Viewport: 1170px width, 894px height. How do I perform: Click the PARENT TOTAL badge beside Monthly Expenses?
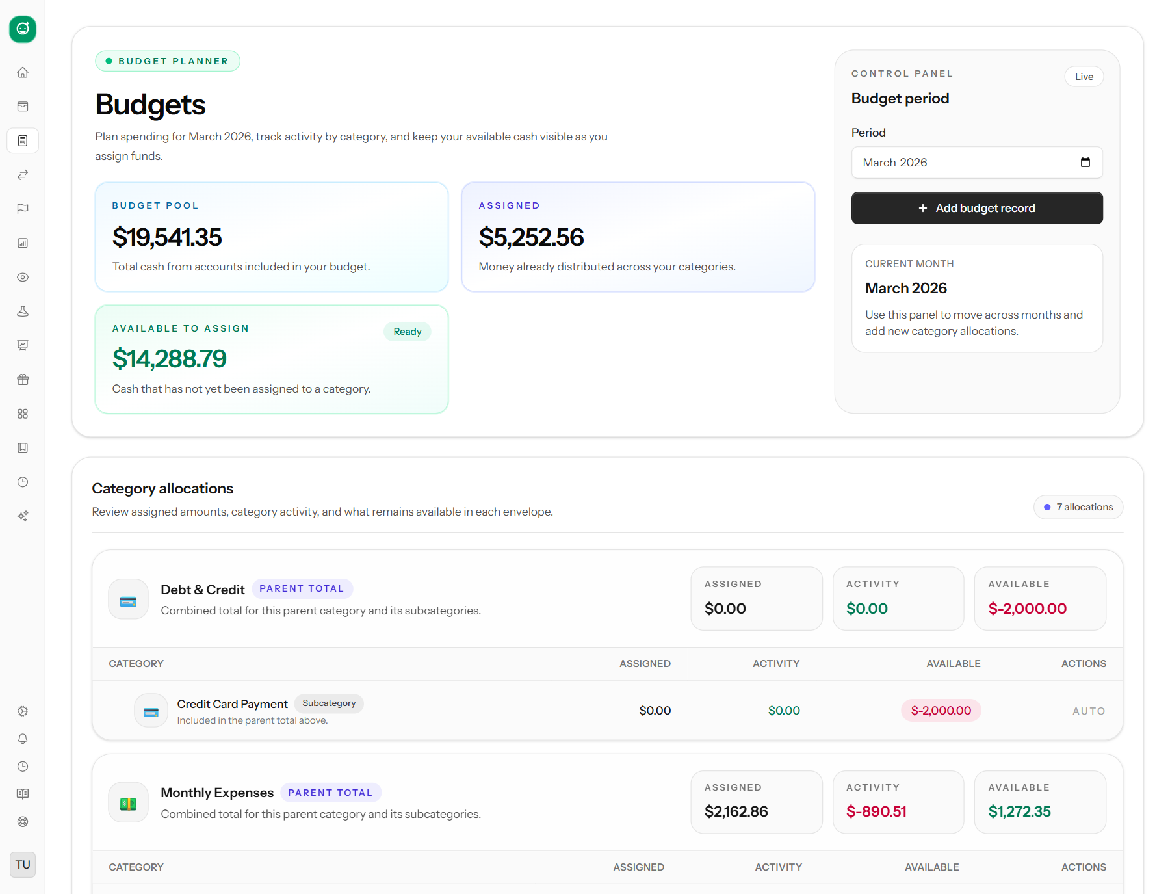point(330,793)
